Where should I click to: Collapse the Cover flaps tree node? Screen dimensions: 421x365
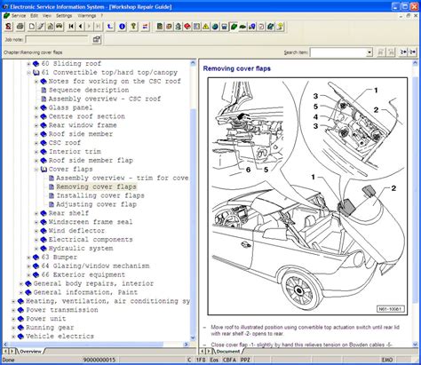pyautogui.click(x=36, y=170)
